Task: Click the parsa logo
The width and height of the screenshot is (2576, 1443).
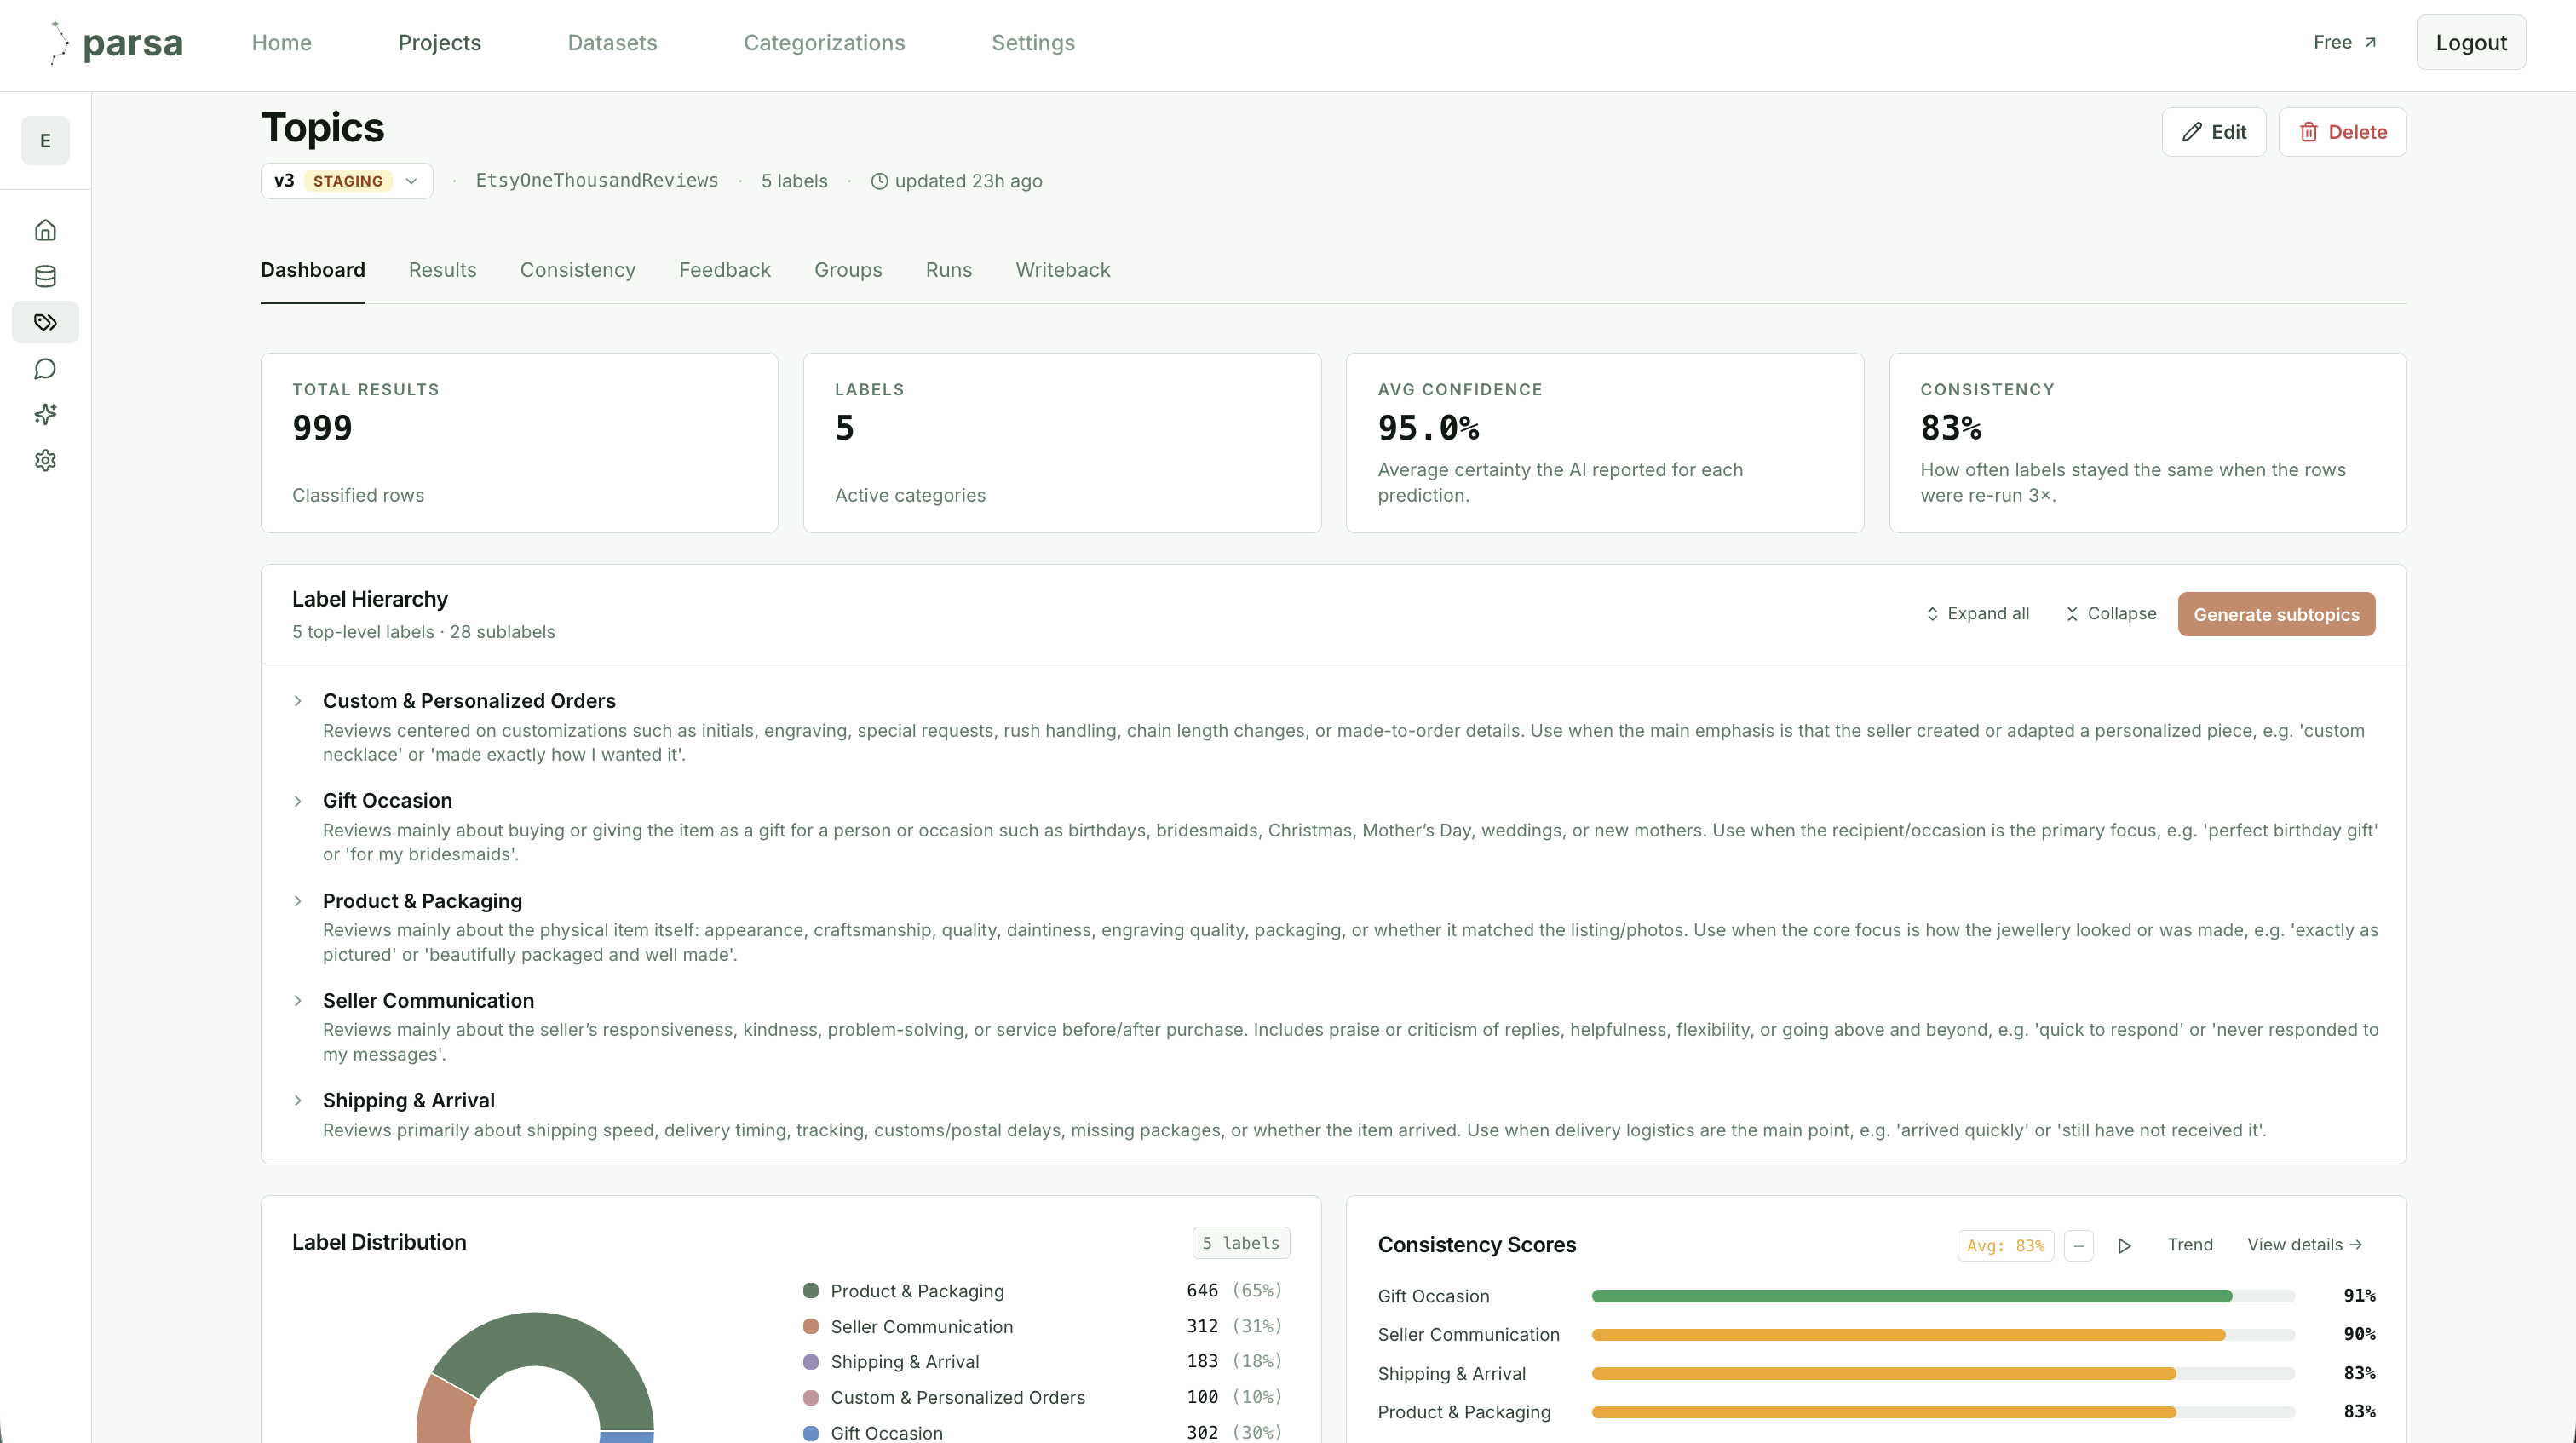Action: (x=116, y=43)
